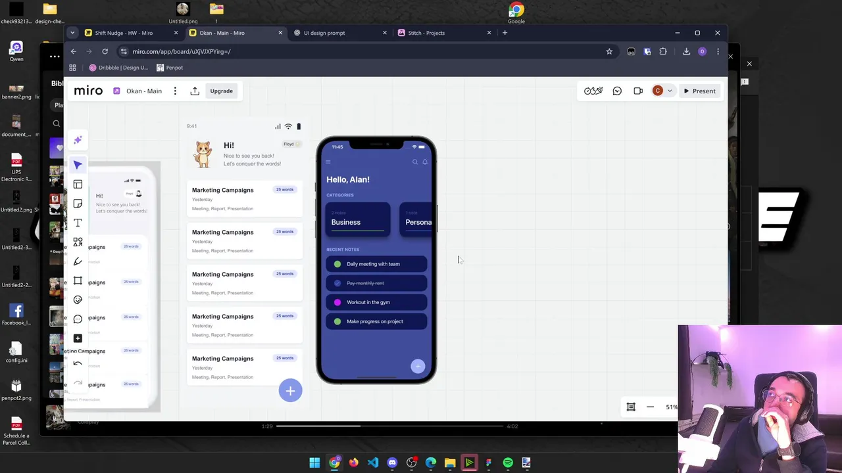
Task: Select the Pen drawing tool
Action: click(x=78, y=261)
